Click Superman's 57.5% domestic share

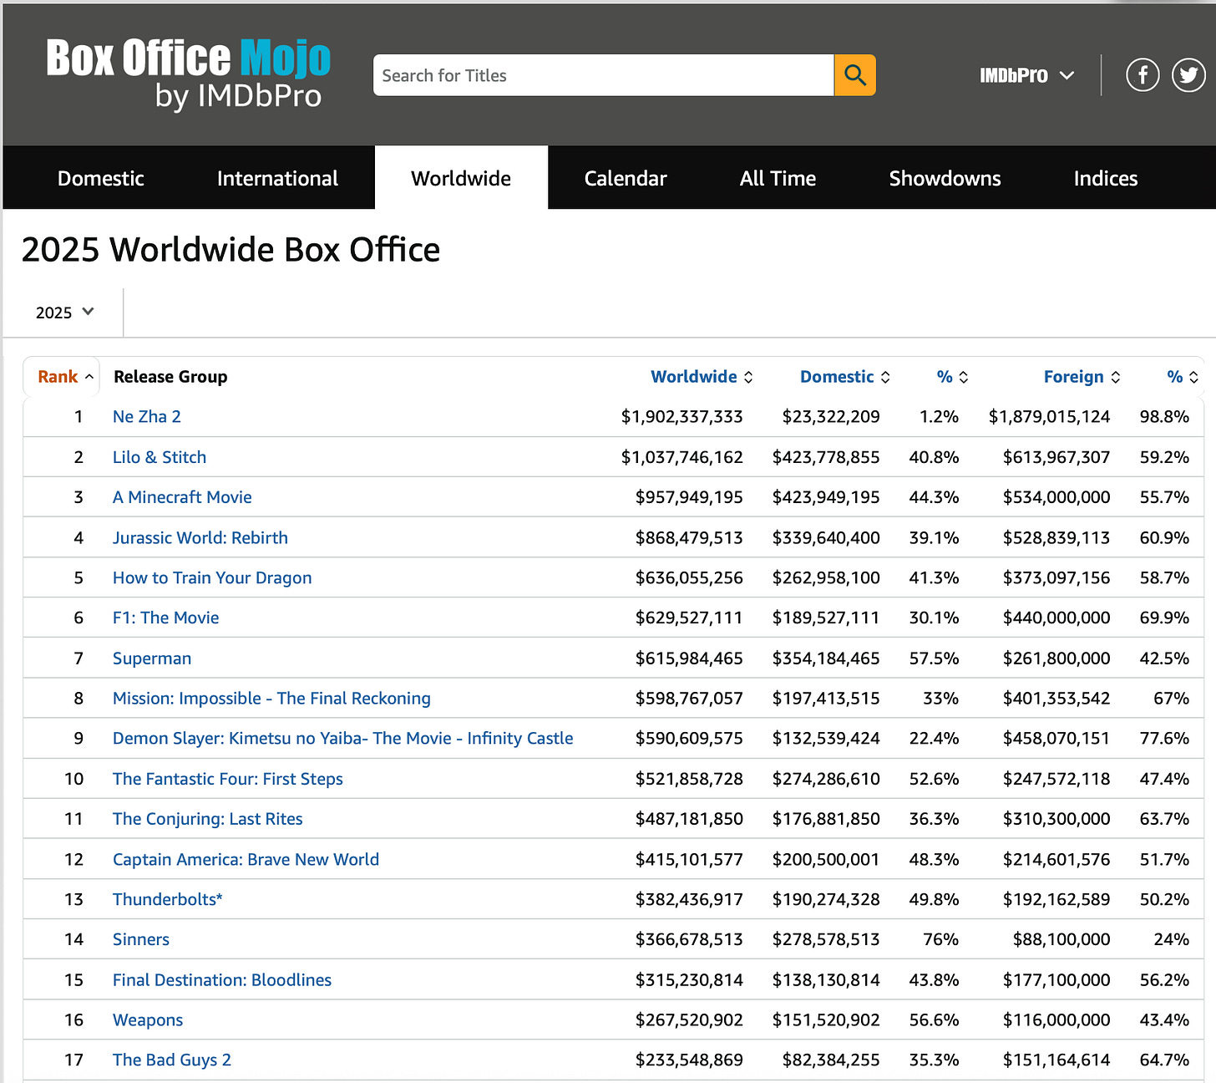click(934, 658)
